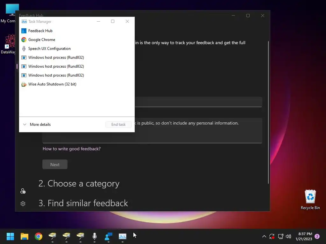Show hidden system tray icons
This screenshot has width=326, height=244.
pos(264,236)
